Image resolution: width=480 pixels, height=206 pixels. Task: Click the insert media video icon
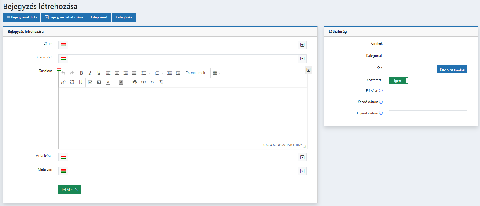coord(99,82)
